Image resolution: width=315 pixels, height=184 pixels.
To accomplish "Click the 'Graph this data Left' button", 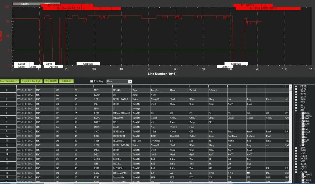I will [9, 81].
